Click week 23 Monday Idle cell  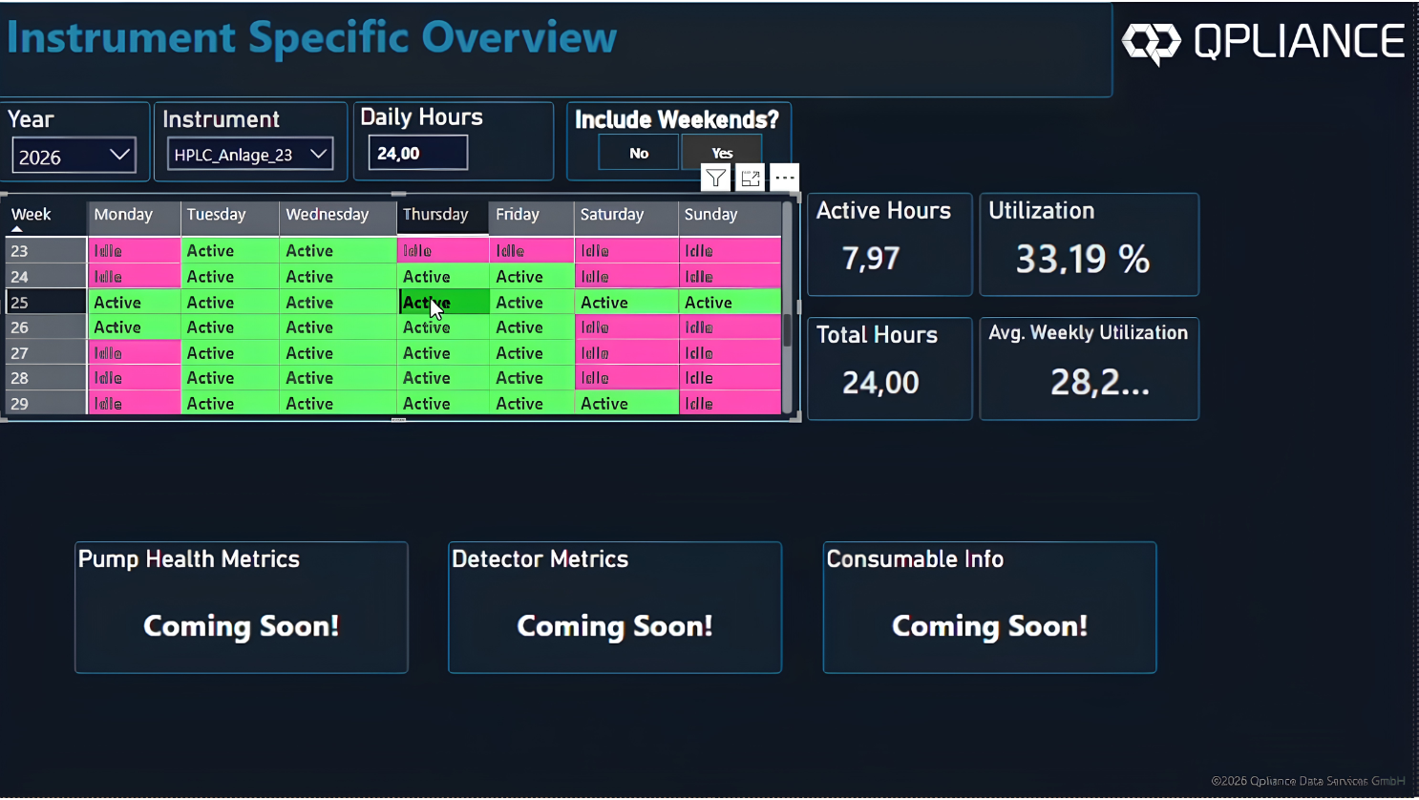pyautogui.click(x=135, y=251)
